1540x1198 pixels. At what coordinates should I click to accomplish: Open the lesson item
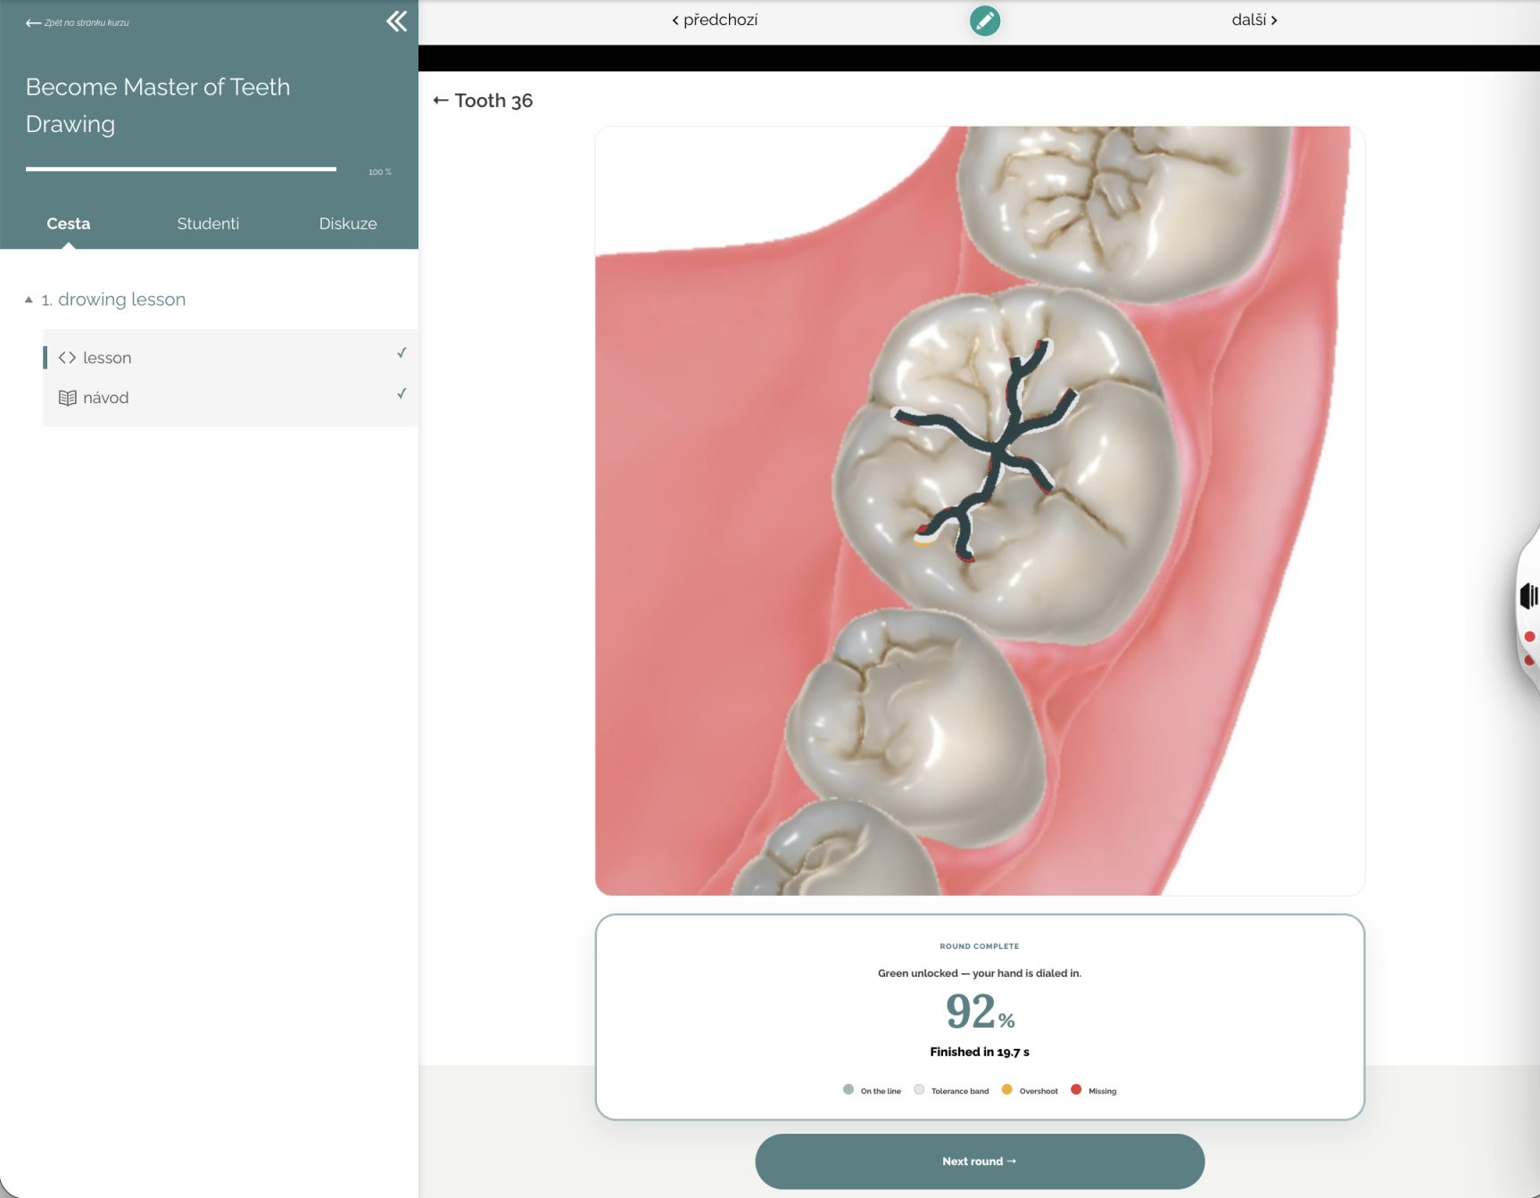pyautogui.click(x=230, y=358)
